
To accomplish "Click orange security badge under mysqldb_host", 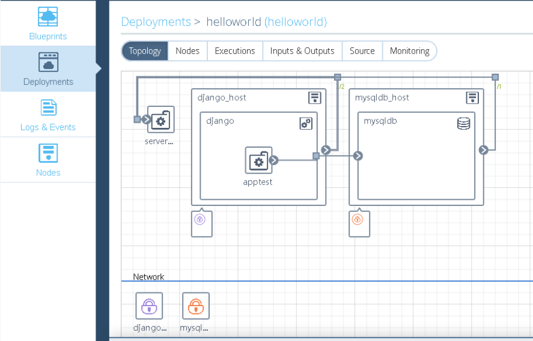I will 358,220.
